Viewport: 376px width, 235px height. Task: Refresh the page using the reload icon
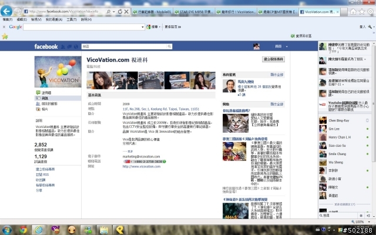tap(120, 11)
